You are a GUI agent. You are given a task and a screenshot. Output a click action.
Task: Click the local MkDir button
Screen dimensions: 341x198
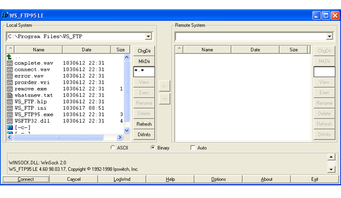click(x=144, y=61)
